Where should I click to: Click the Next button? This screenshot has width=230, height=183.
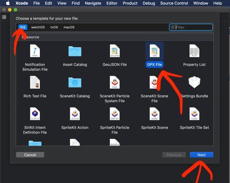coord(202,155)
